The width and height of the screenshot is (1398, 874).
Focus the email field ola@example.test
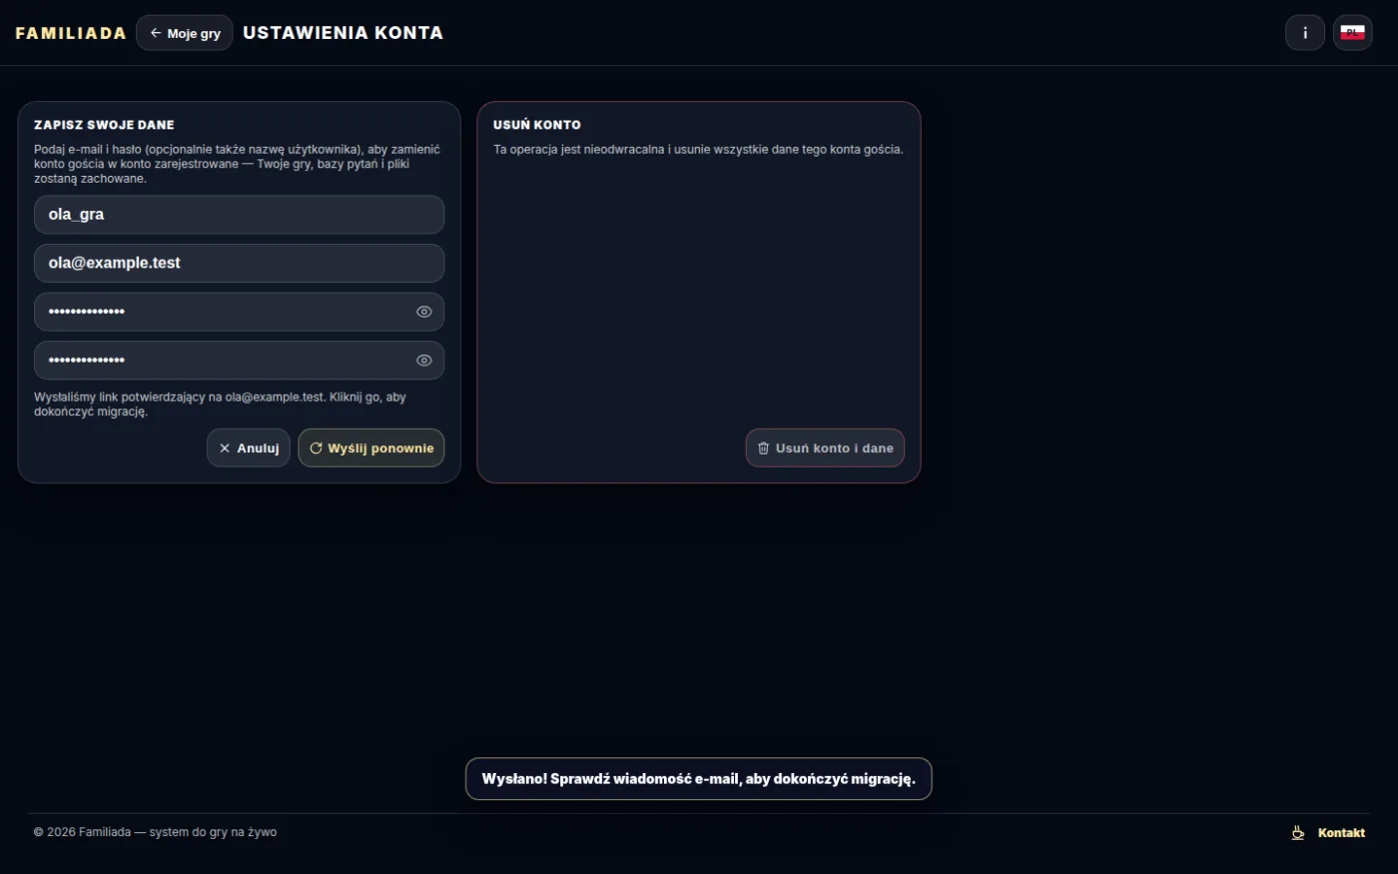tap(239, 264)
